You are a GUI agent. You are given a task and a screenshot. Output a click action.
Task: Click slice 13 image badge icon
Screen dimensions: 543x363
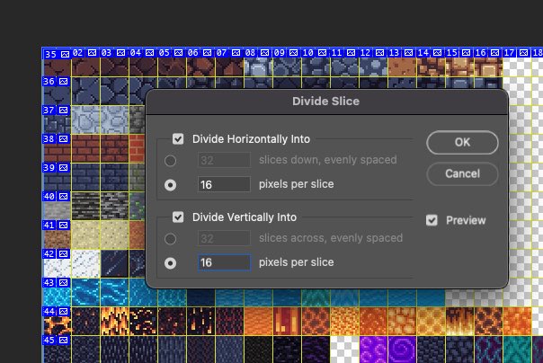tap(408, 53)
